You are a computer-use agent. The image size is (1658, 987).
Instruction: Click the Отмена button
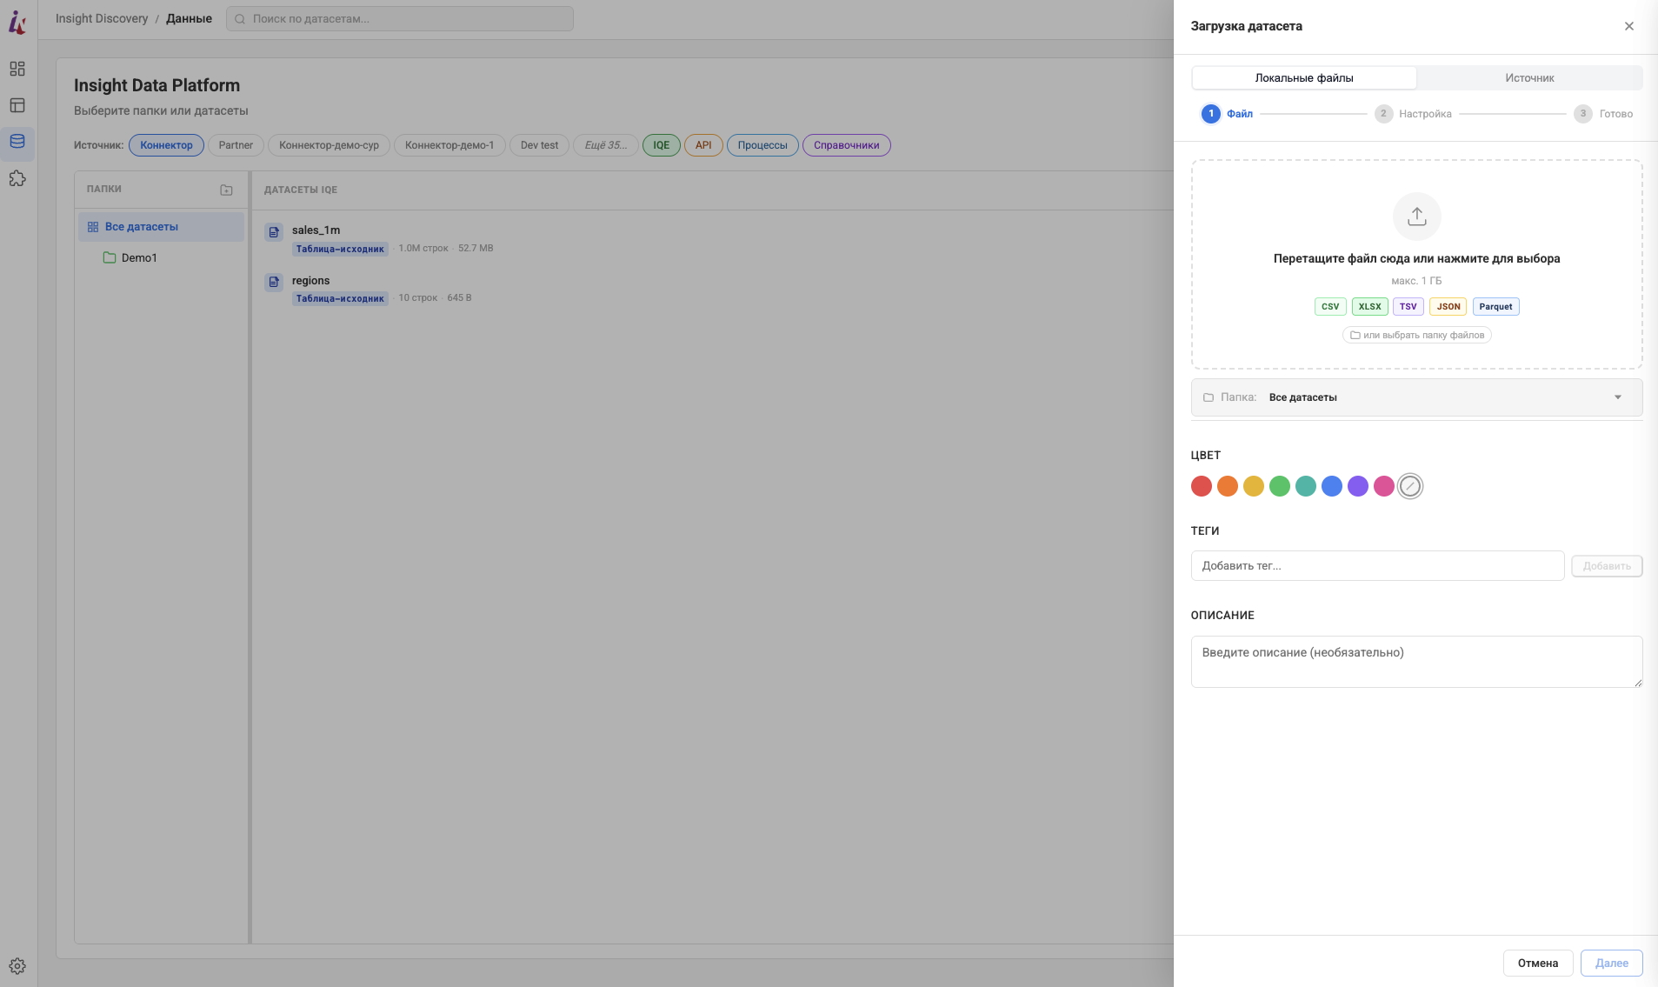pyautogui.click(x=1537, y=964)
